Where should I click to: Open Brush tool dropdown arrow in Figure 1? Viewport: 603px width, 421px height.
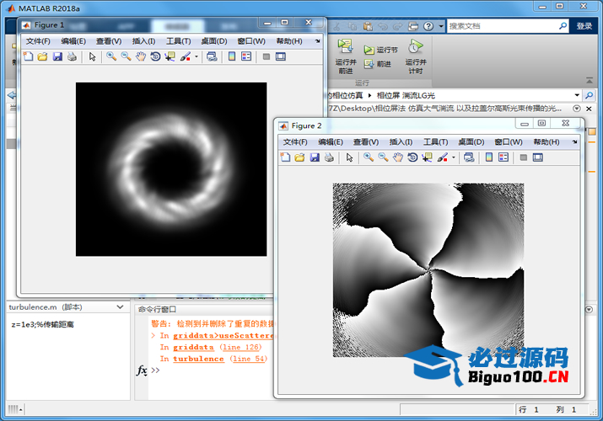point(197,57)
